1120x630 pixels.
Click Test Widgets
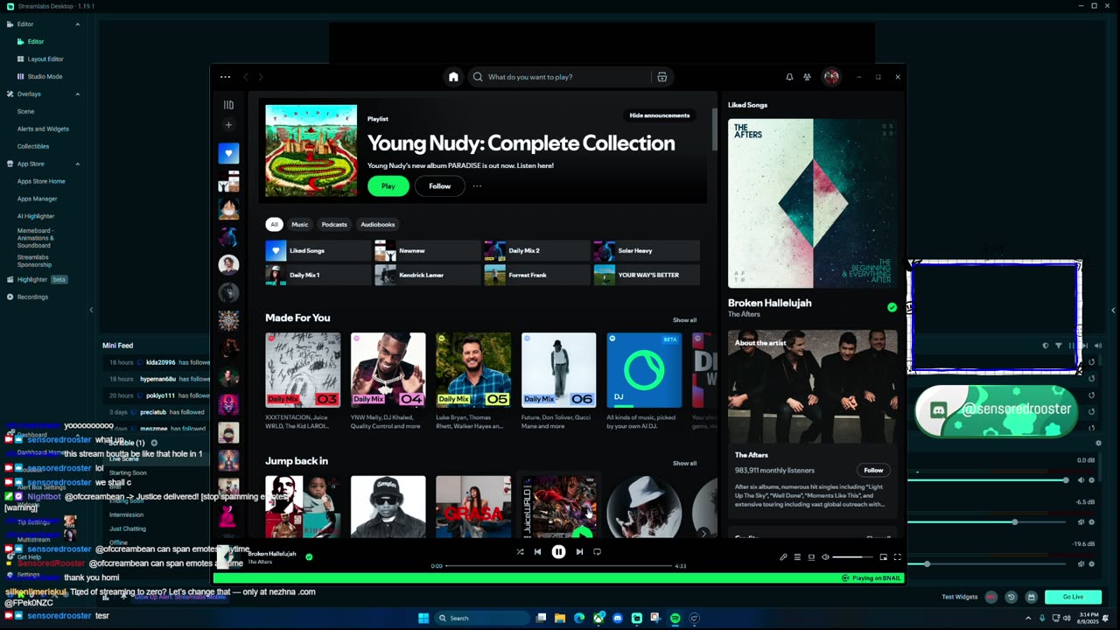960,597
